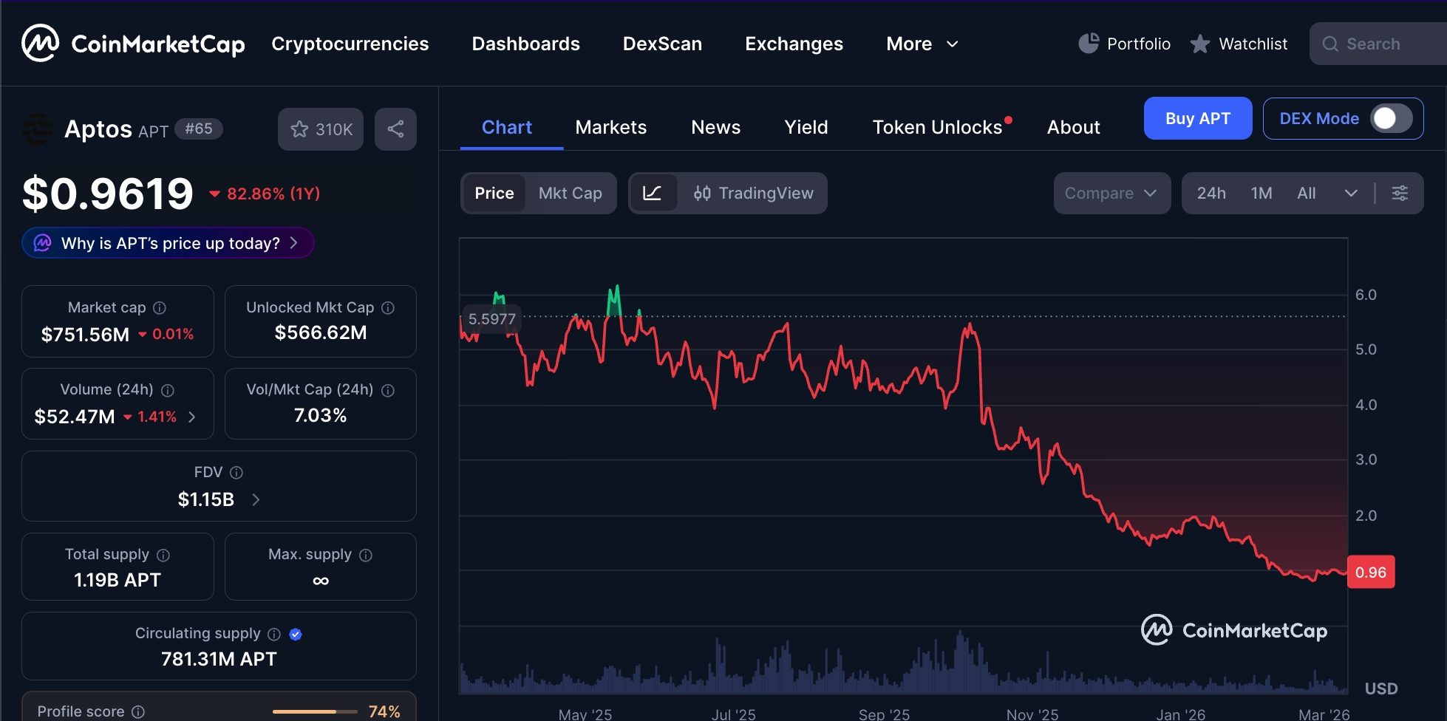1447x721 pixels.
Task: Click the CMC AI icon in price prompt
Action: (x=43, y=243)
